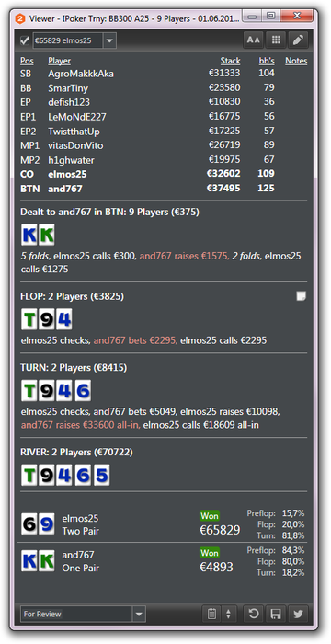Click the bb's column header
Screen dimensions: 331x644
267,61
